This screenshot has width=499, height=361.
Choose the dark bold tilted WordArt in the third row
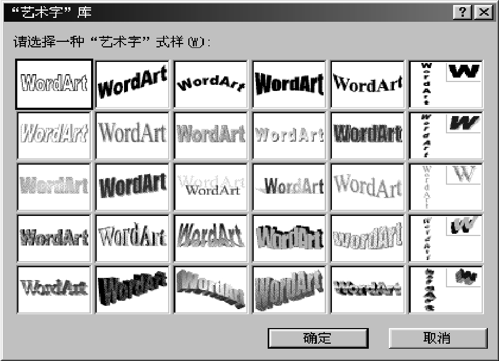tap(132, 187)
